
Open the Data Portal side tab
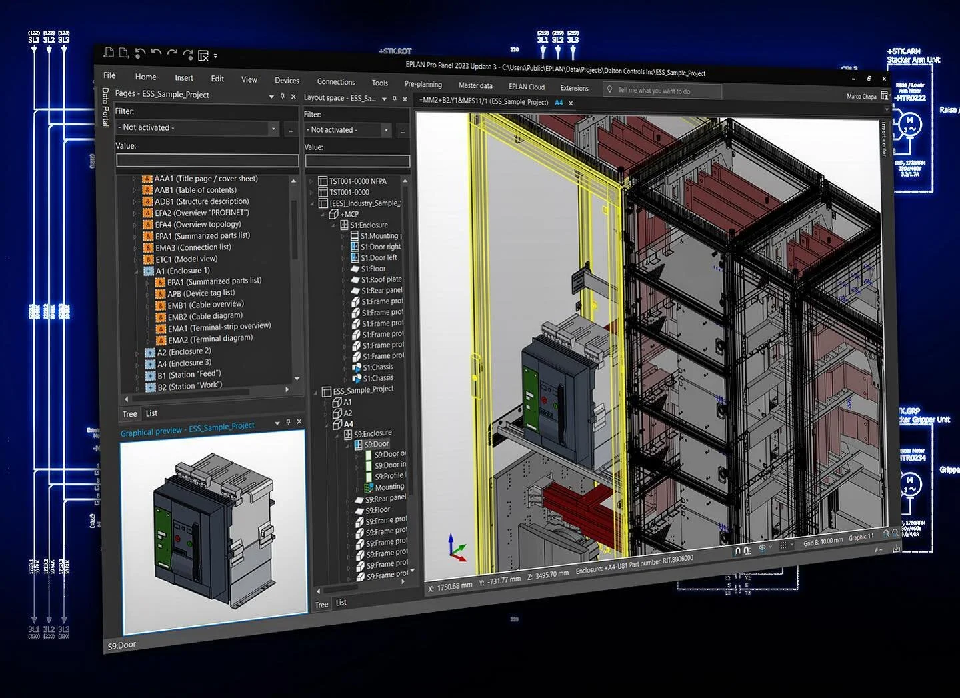[x=105, y=107]
